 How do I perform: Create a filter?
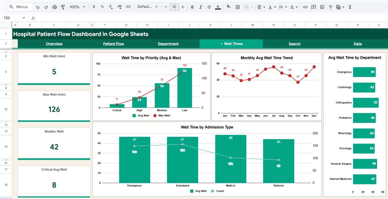pos(330,7)
